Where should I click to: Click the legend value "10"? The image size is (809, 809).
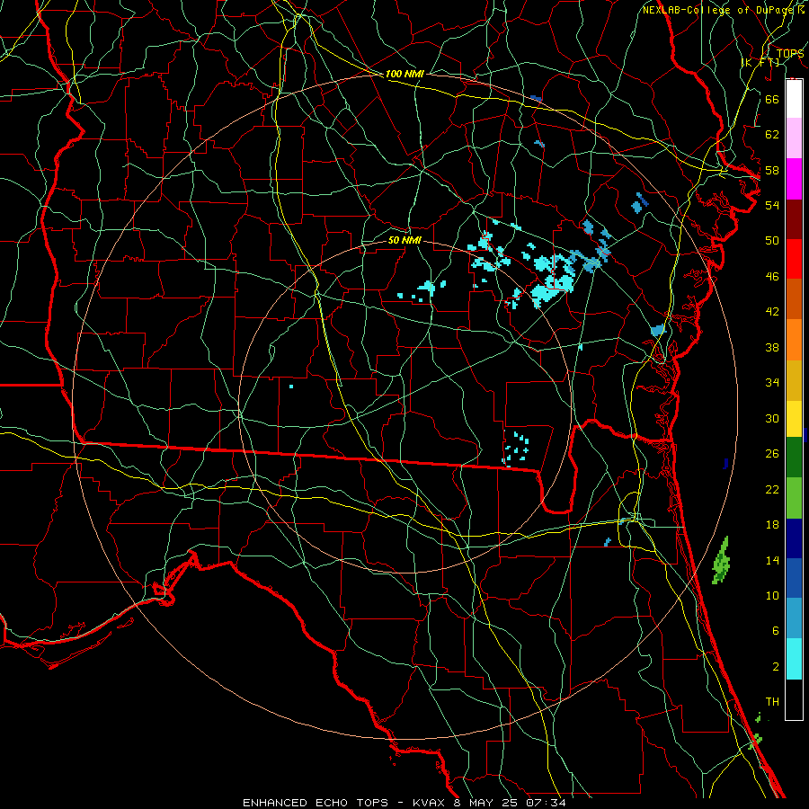click(x=772, y=595)
